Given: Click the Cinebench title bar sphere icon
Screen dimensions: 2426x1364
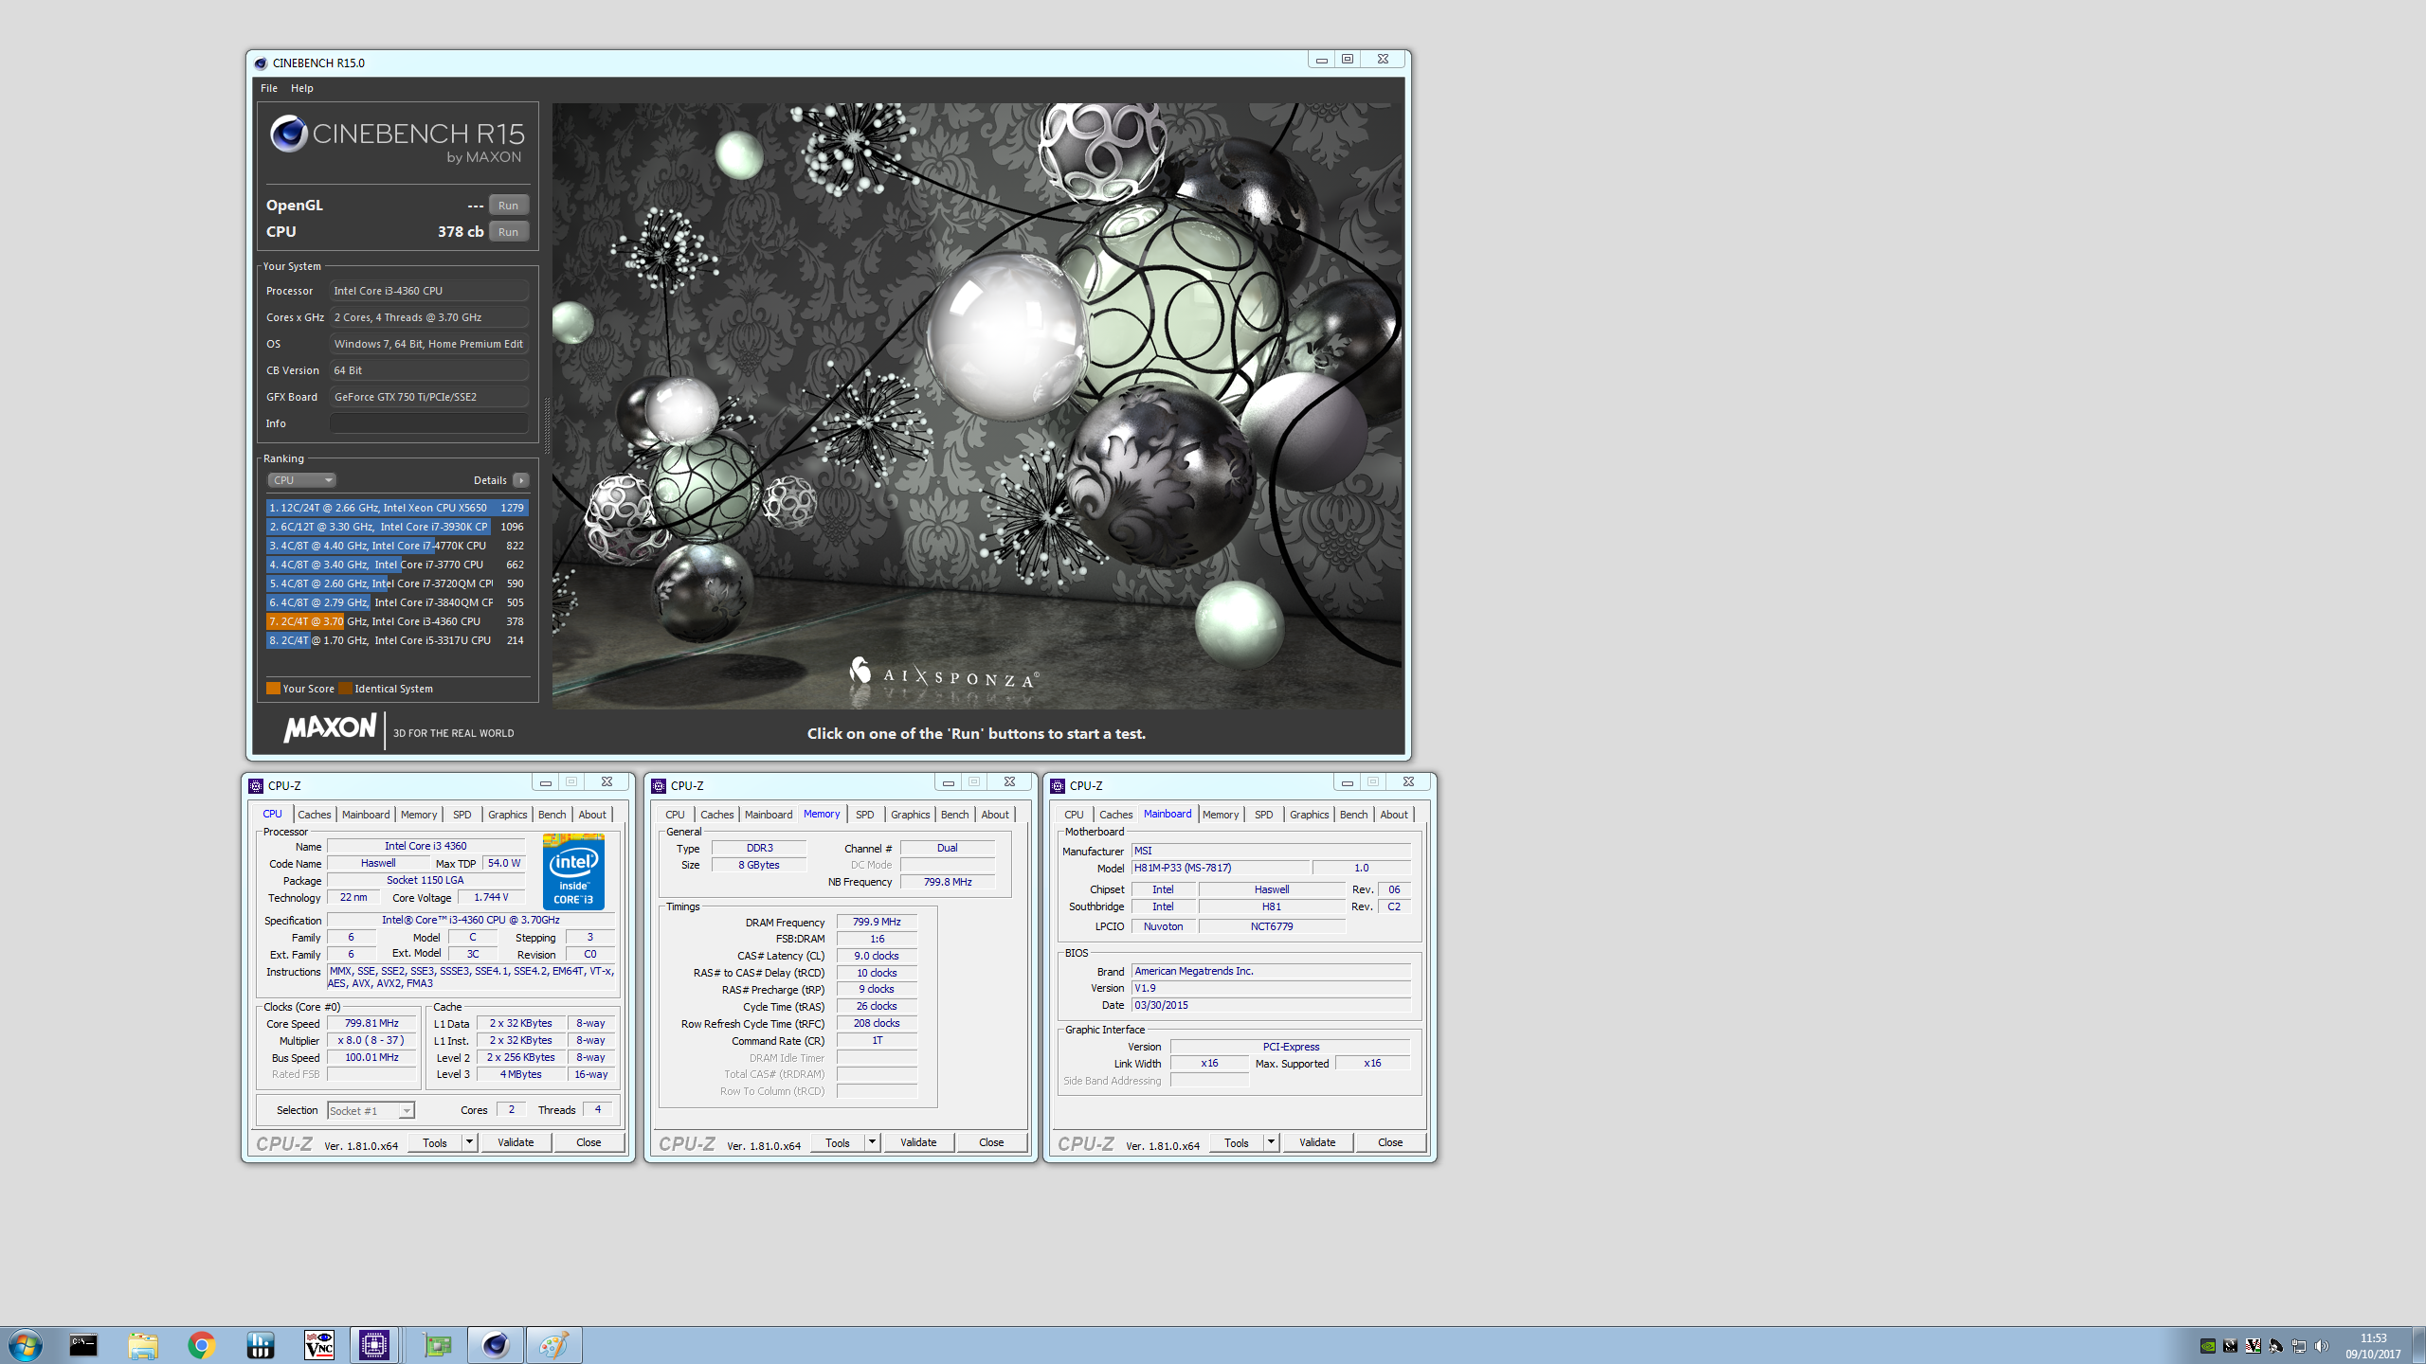Looking at the screenshot, I should (x=261, y=63).
